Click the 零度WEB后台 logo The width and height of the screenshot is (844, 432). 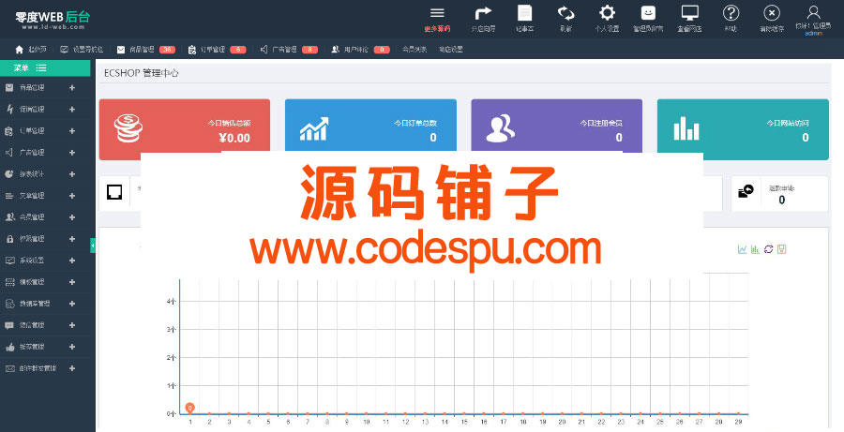53,20
